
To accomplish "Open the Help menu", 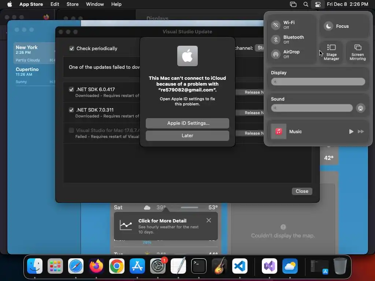I will [116, 4].
